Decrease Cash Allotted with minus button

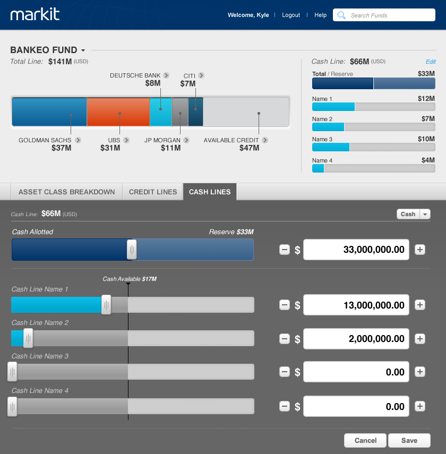(285, 250)
